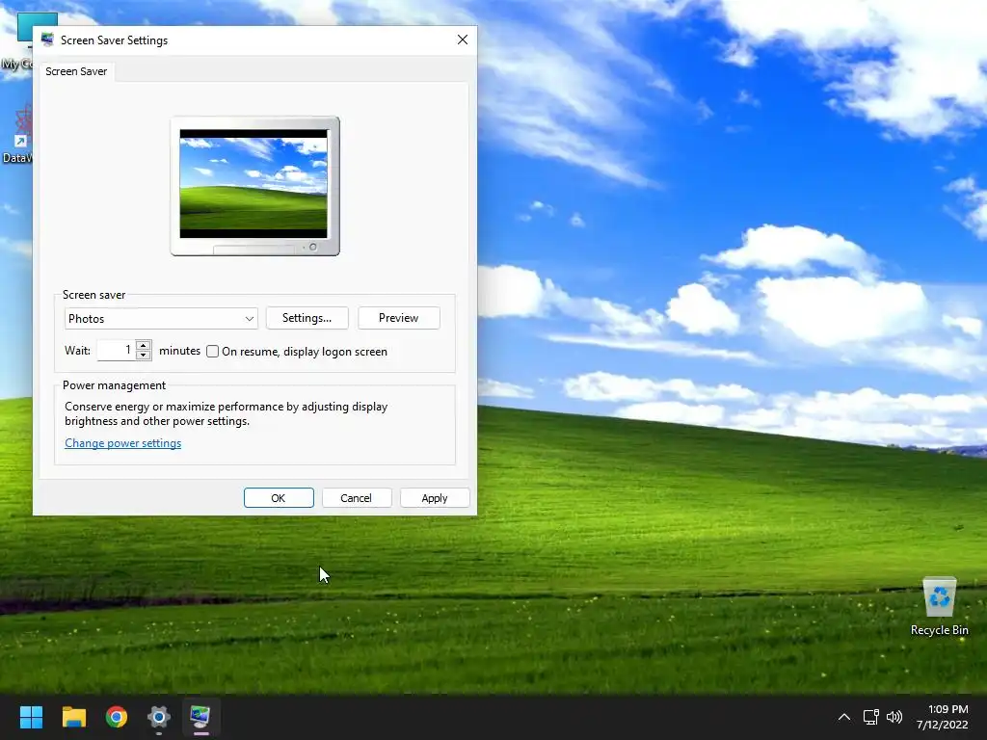The height and width of the screenshot is (740, 987).
Task: Open the volume speaker tray icon
Action: 894,717
